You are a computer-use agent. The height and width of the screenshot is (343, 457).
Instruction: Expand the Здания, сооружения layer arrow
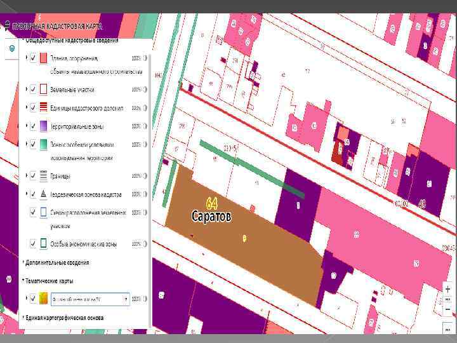[x=27, y=57]
